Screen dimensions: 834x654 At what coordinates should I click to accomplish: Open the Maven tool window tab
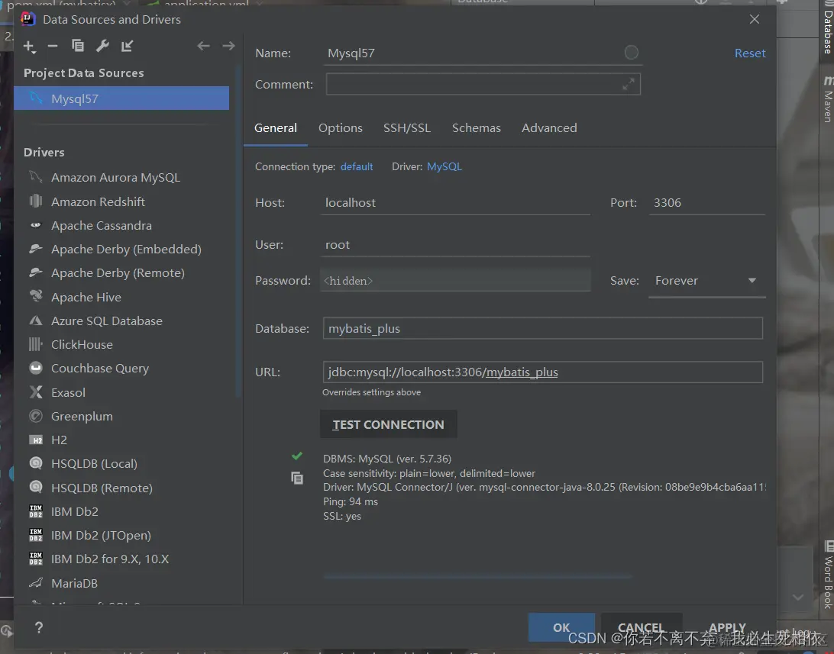(x=828, y=101)
